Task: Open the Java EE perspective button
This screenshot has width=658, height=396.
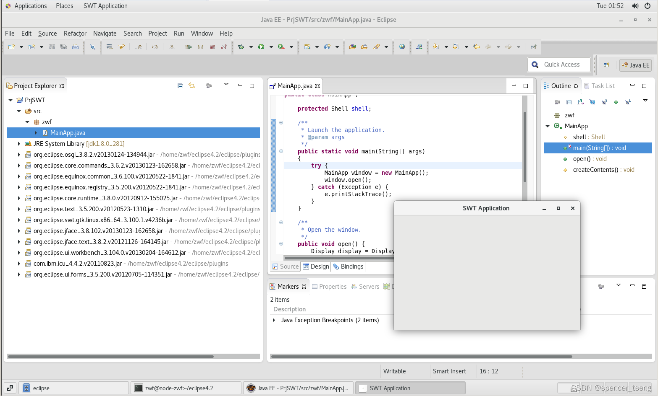Action: (635, 65)
